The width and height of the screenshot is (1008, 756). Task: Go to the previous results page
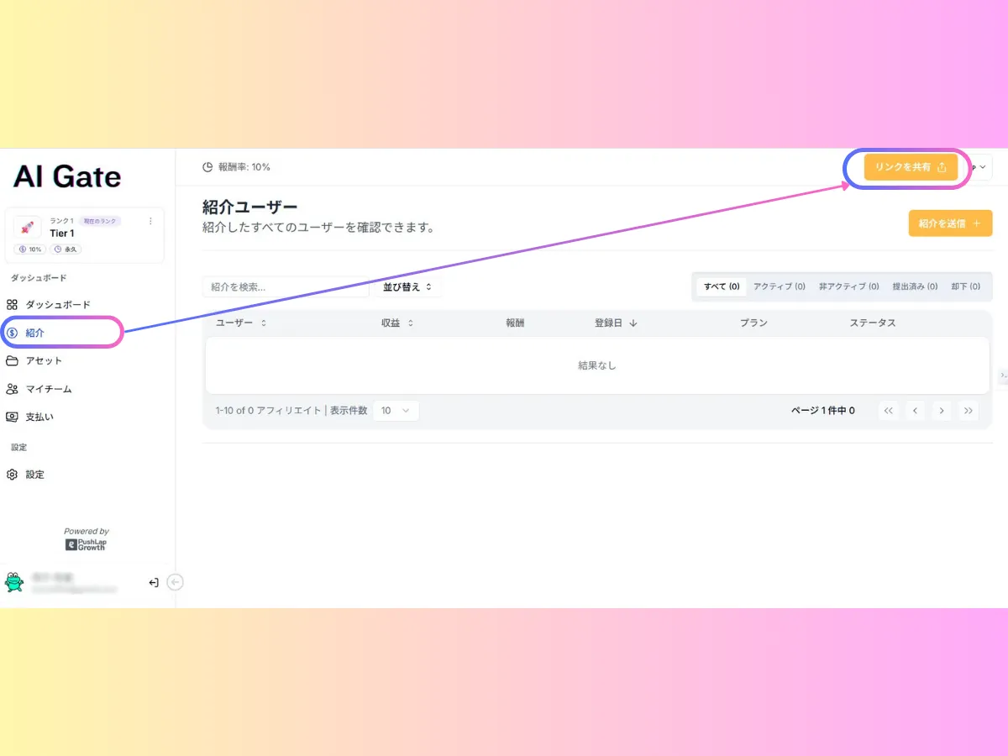(916, 411)
